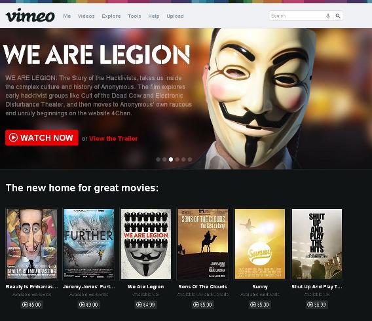Click the $9.00 play price under Further
The width and height of the screenshot is (372, 321).
click(x=88, y=305)
